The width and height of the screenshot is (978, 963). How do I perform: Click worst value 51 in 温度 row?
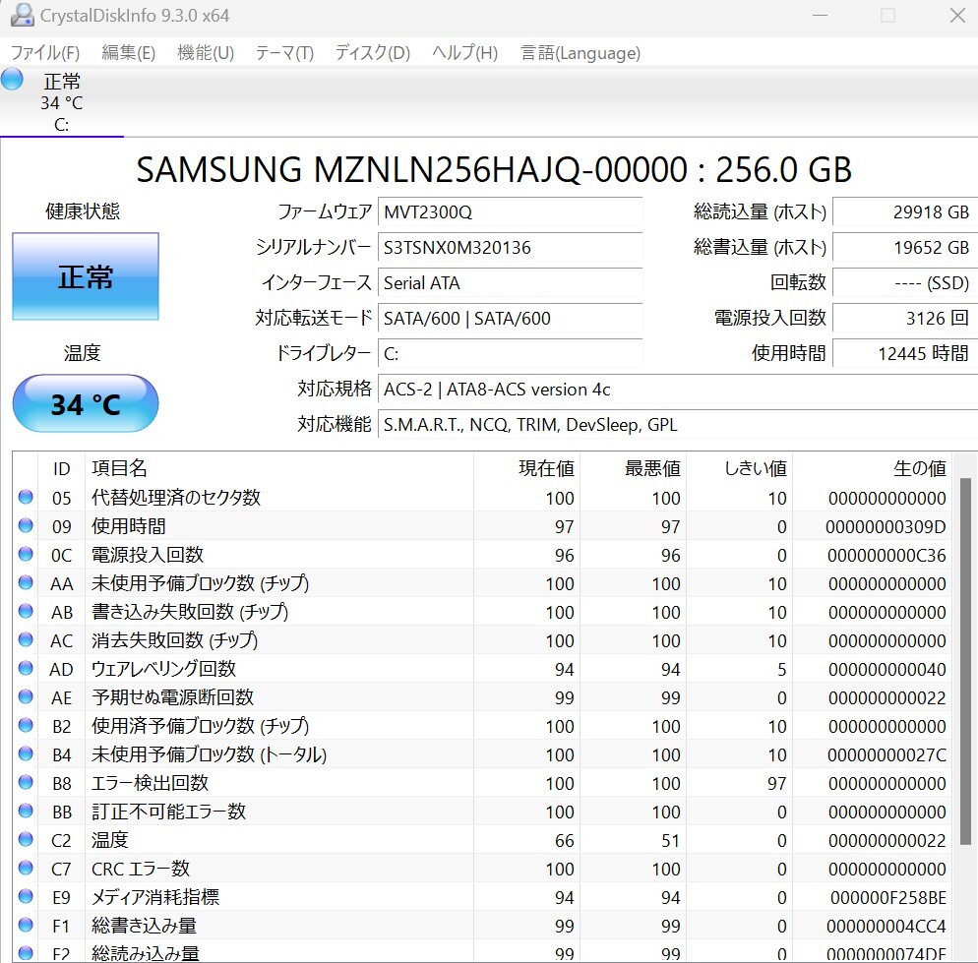click(x=670, y=841)
